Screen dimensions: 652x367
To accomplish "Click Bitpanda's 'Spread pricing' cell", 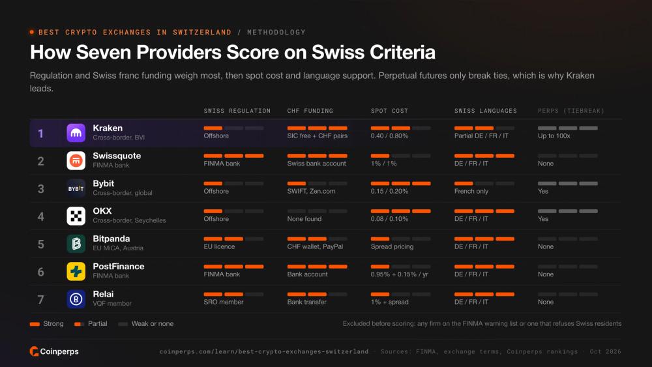I will [x=392, y=246].
